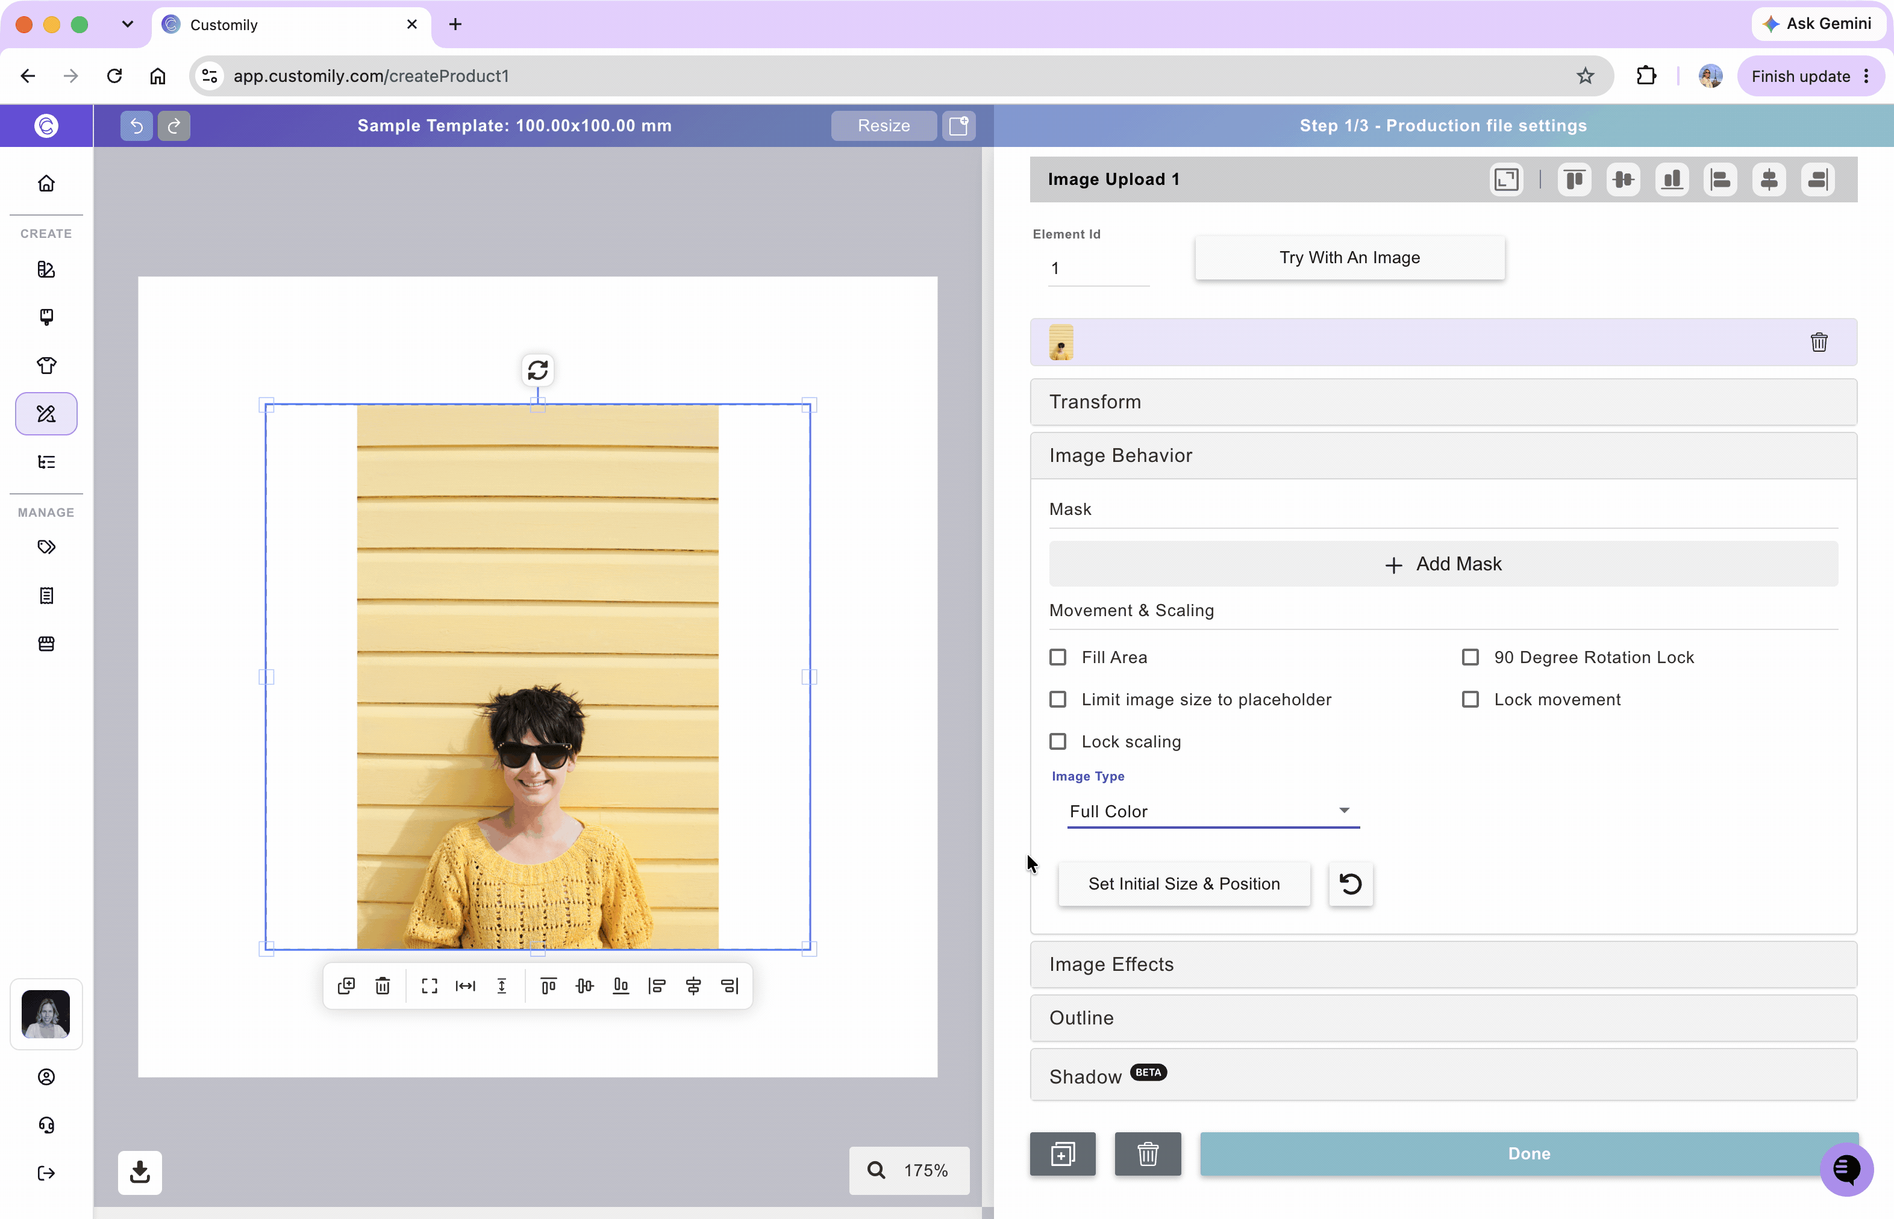Screen dimensions: 1894x1219
Task: Reset initial size and position icon
Action: (1351, 884)
